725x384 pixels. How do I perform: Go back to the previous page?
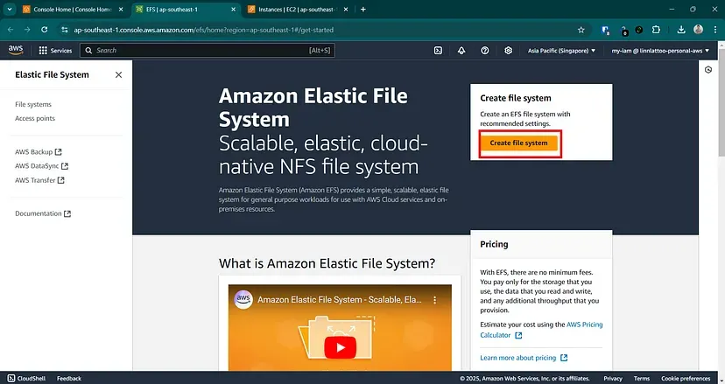click(11, 30)
